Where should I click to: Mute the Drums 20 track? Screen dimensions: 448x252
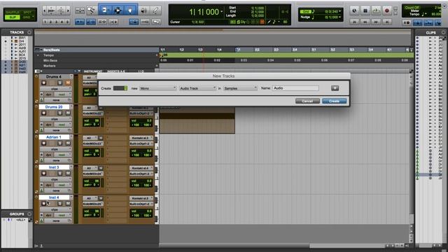point(68,113)
